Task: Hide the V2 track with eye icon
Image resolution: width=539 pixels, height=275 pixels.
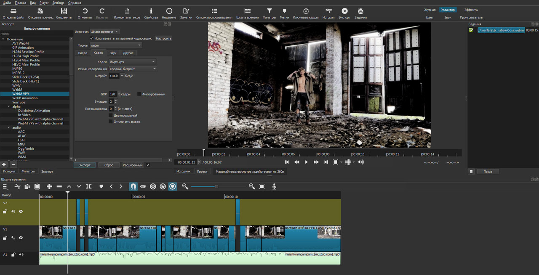Action: click(x=21, y=212)
